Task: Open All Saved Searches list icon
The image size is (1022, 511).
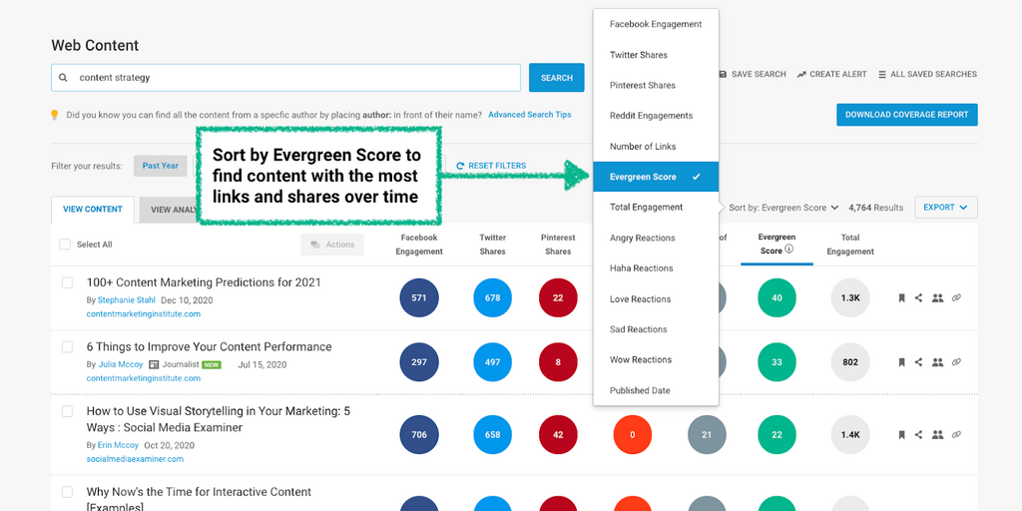Action: (x=882, y=75)
